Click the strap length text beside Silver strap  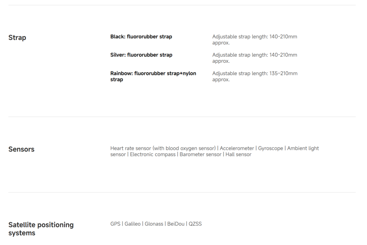click(255, 58)
